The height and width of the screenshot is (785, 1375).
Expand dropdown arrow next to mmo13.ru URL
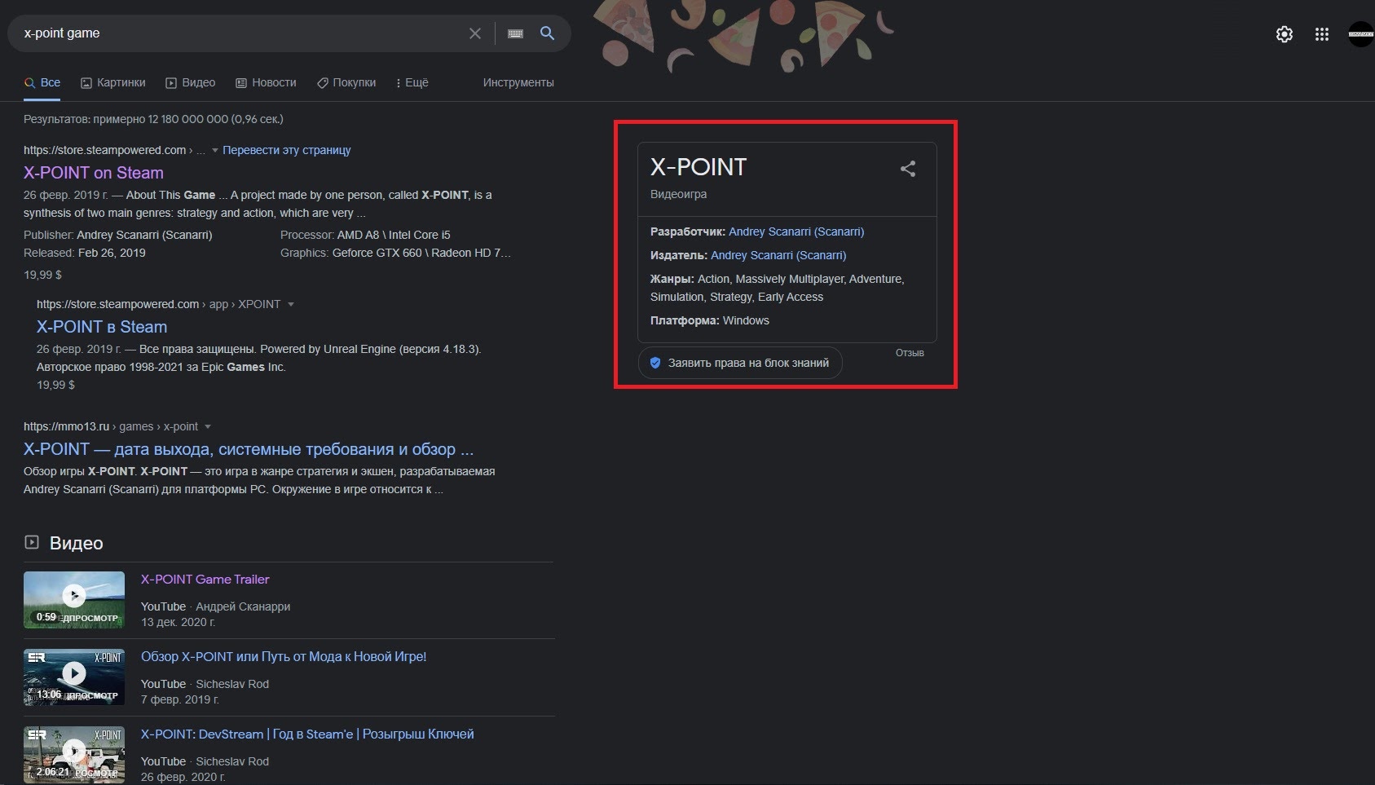click(208, 427)
